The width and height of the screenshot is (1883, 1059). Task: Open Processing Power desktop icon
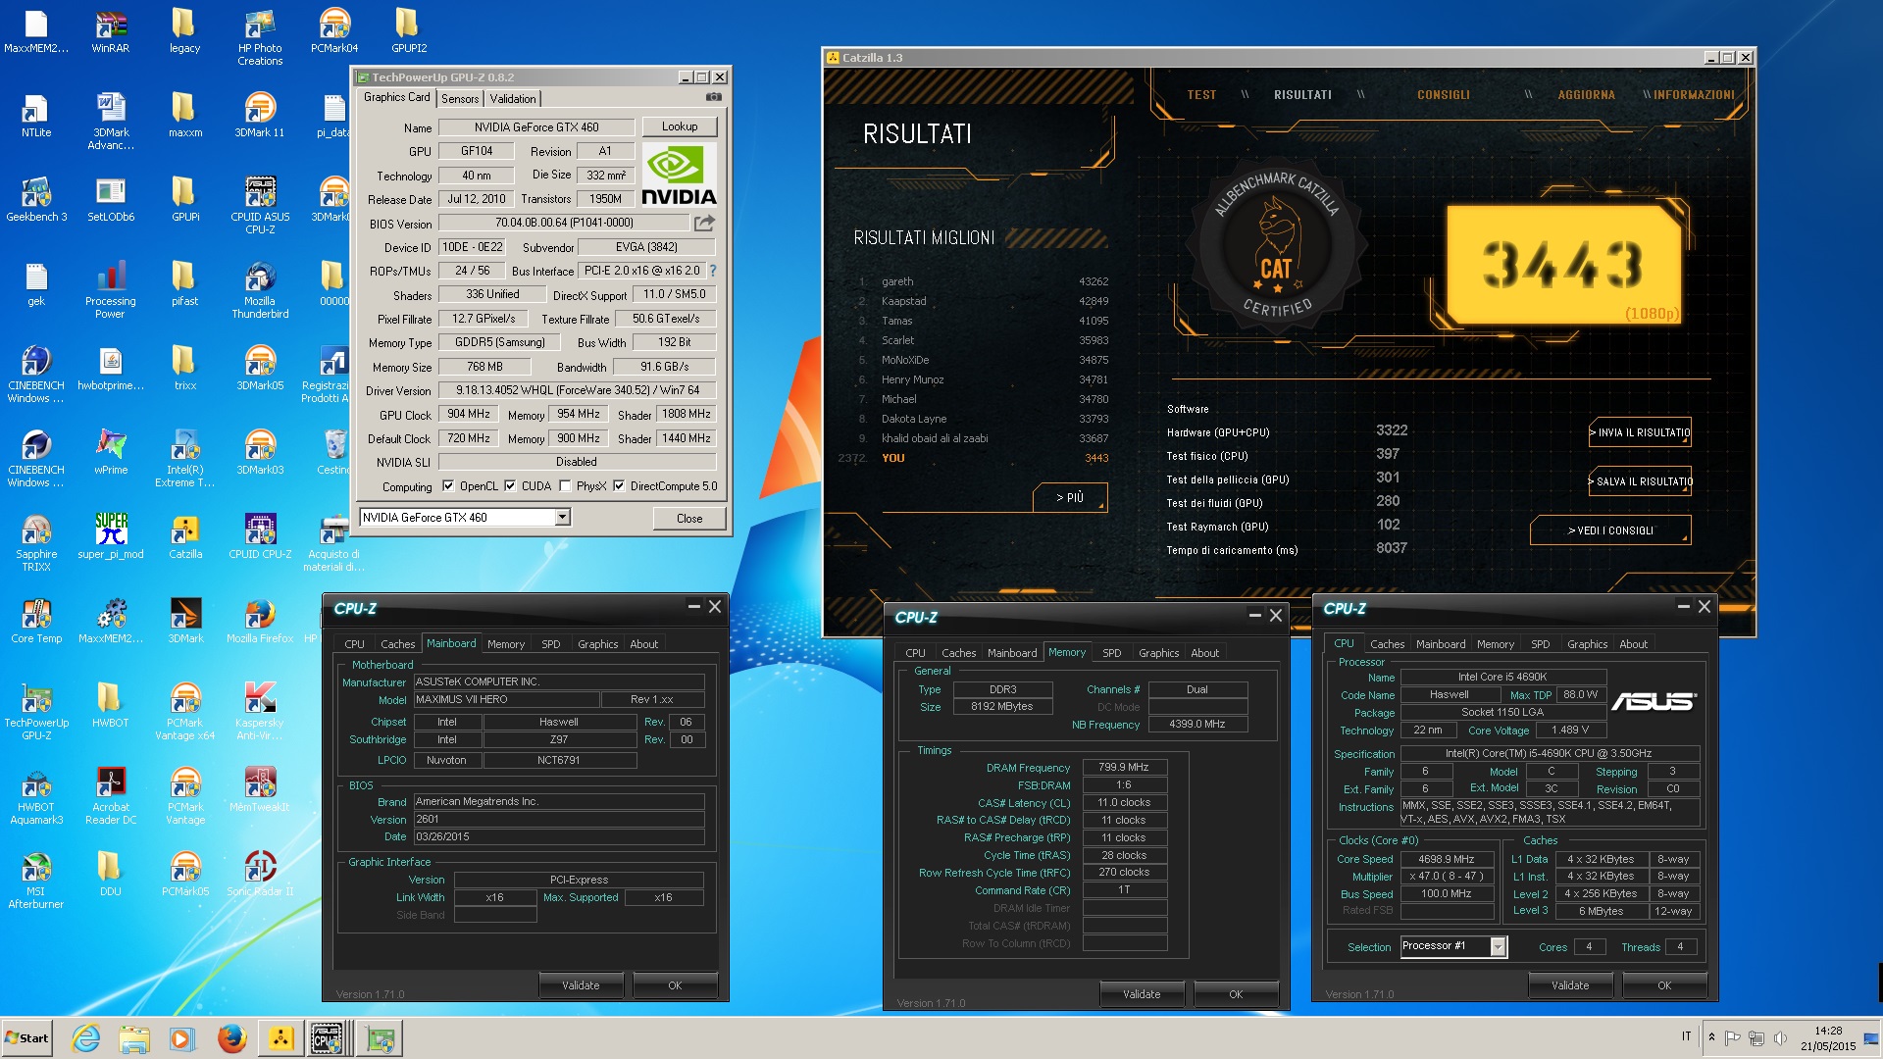[x=111, y=290]
